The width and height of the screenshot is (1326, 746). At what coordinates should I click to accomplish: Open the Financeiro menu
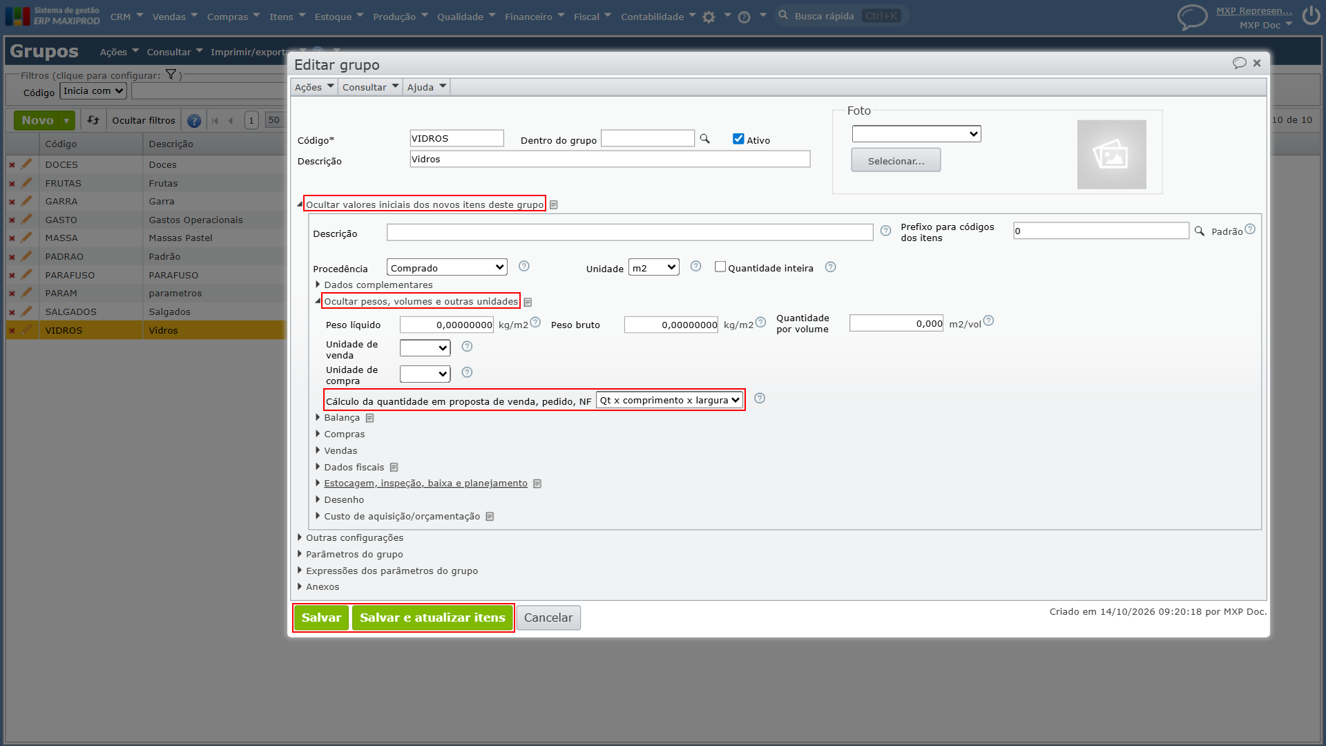(x=534, y=17)
